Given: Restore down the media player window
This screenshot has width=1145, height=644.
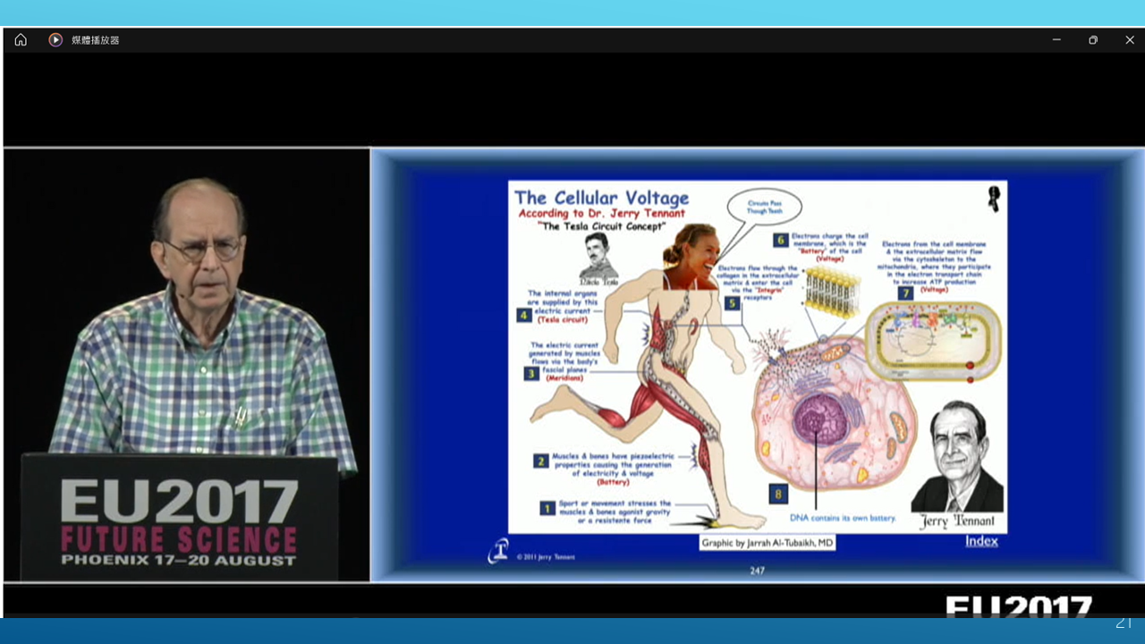Looking at the screenshot, I should point(1093,39).
